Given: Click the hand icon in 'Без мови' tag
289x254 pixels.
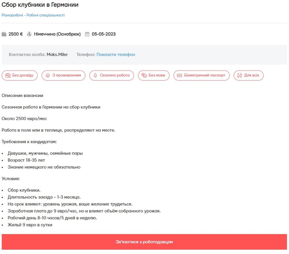Looking at the screenshot, I should 144,75.
